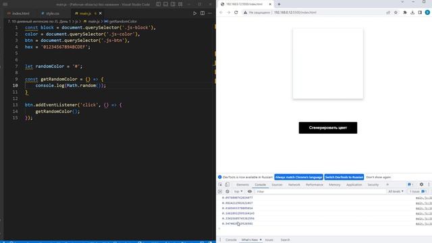The image size is (432, 243).
Task: Reload the Chrome page
Action: click(x=236, y=12)
